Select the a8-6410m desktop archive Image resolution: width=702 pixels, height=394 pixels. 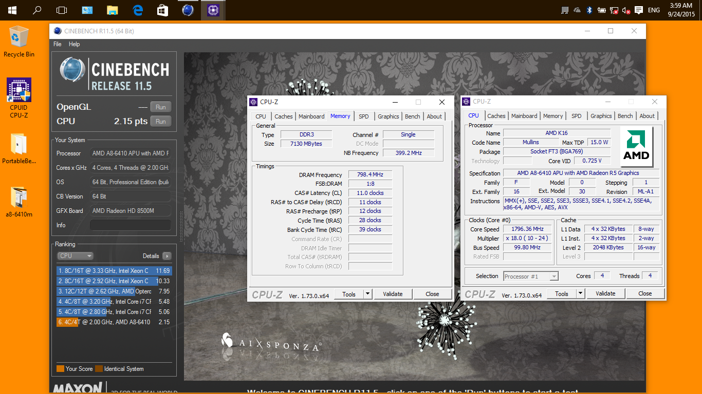(19, 202)
